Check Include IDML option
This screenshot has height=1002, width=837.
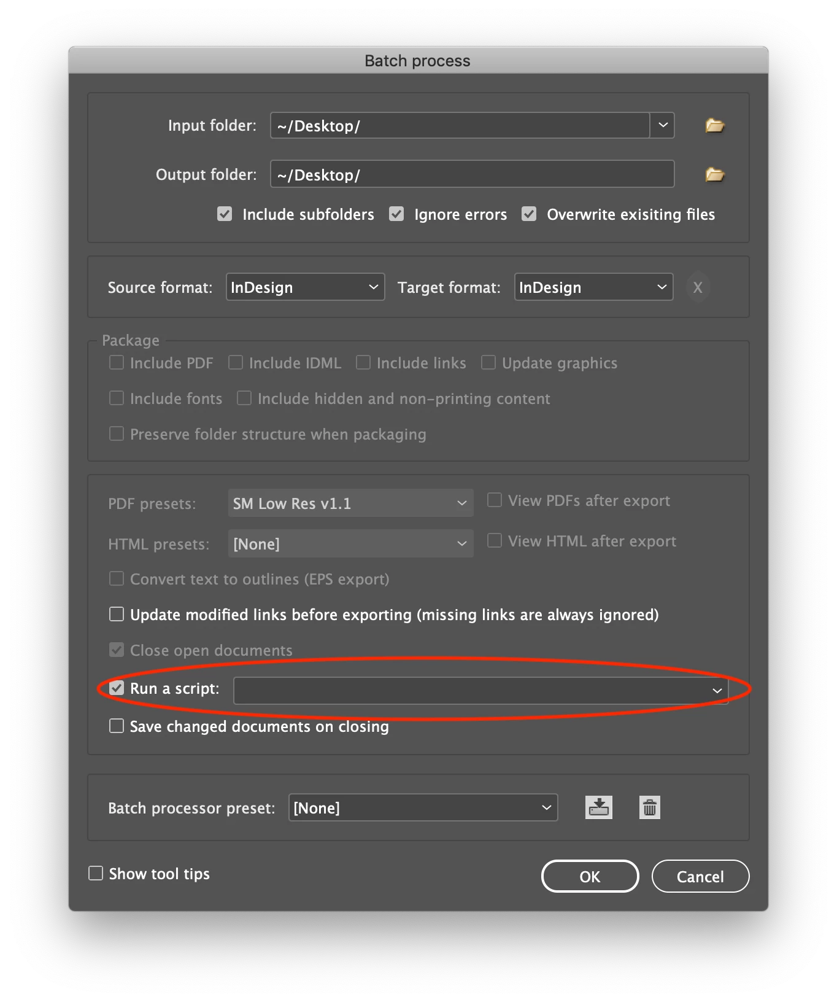pos(236,363)
